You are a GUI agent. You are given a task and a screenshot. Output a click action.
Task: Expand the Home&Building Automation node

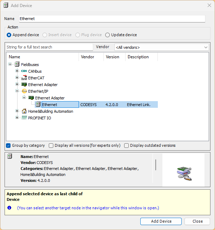[17, 111]
